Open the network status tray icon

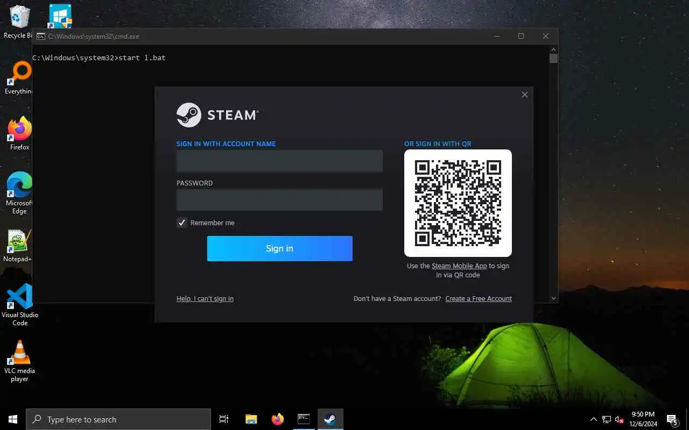point(607,419)
